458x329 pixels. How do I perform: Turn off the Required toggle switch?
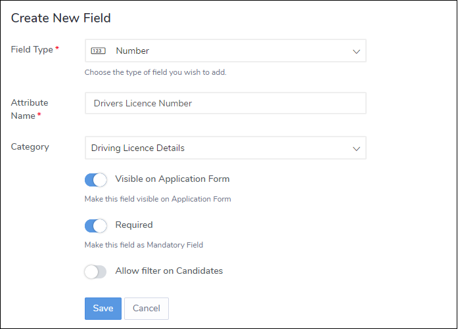point(96,226)
